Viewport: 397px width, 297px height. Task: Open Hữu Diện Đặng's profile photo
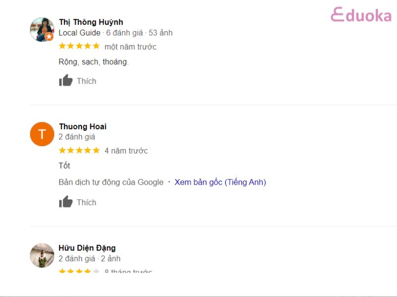point(42,255)
